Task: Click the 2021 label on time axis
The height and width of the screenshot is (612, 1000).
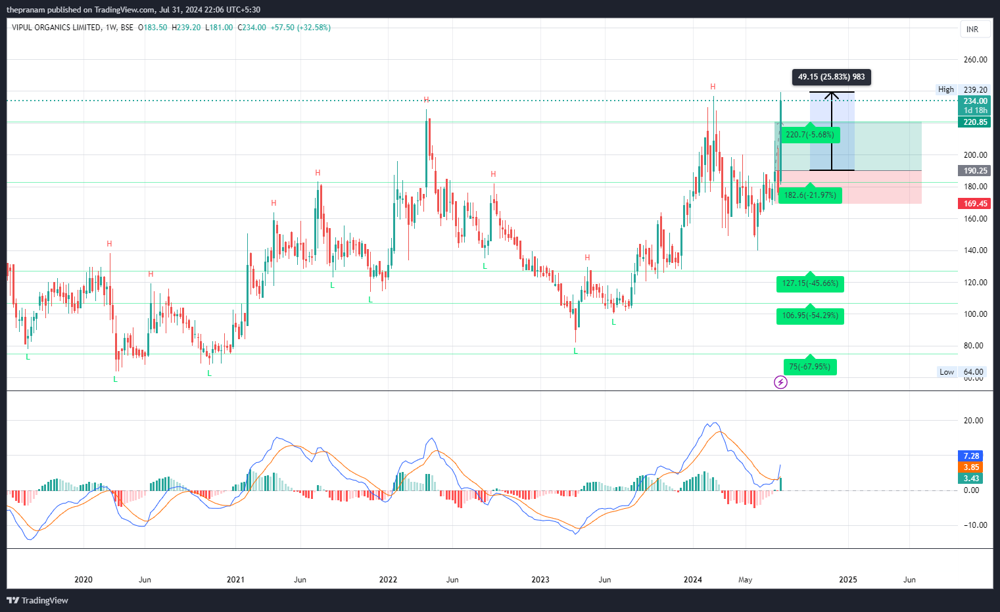Action: (235, 580)
